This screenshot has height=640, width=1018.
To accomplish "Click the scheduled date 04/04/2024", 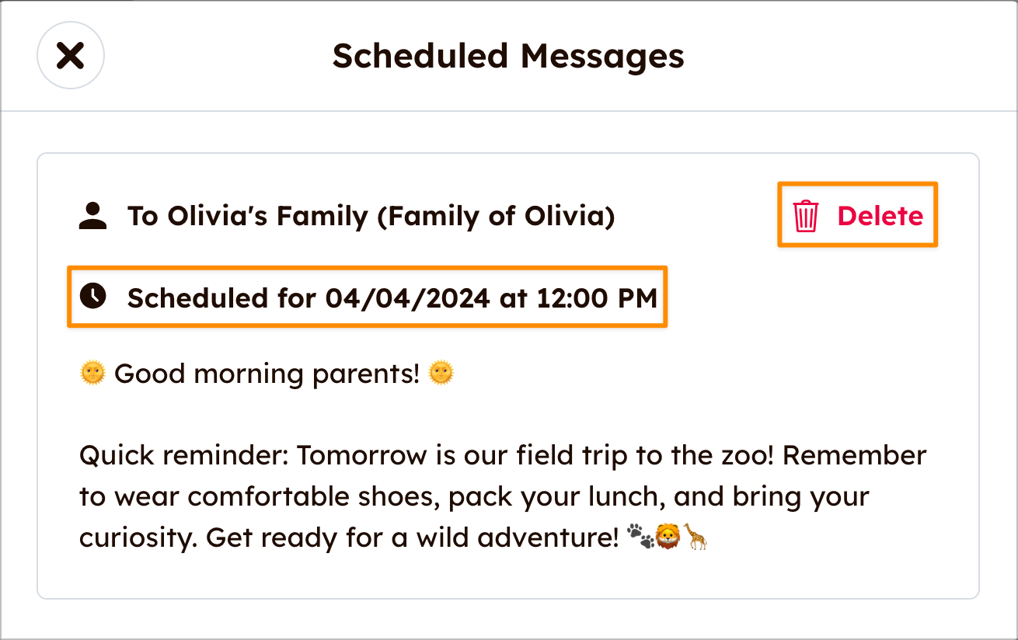I will point(407,297).
